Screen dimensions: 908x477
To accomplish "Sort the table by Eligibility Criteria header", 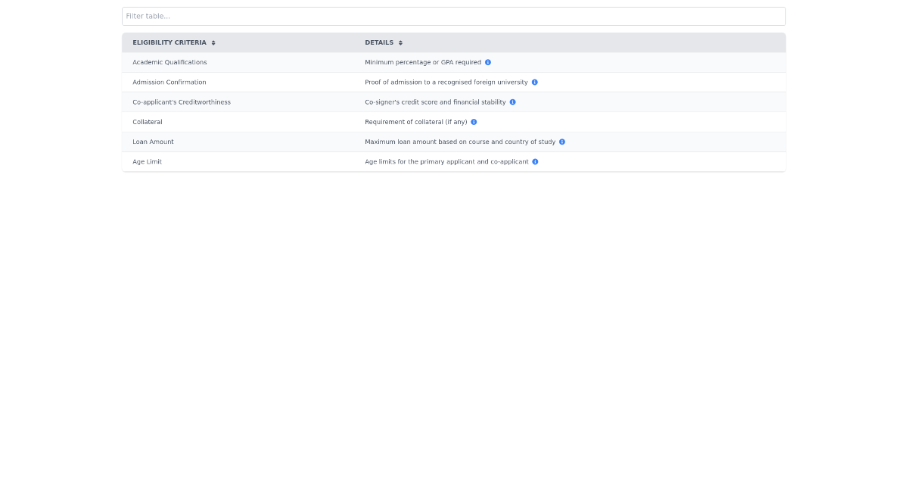I will pyautogui.click(x=170, y=42).
